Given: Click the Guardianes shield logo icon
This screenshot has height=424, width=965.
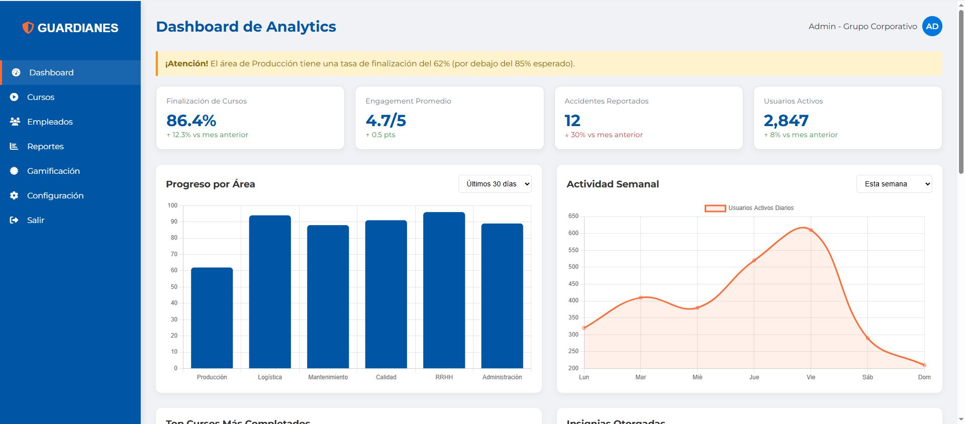Looking at the screenshot, I should click(x=28, y=28).
